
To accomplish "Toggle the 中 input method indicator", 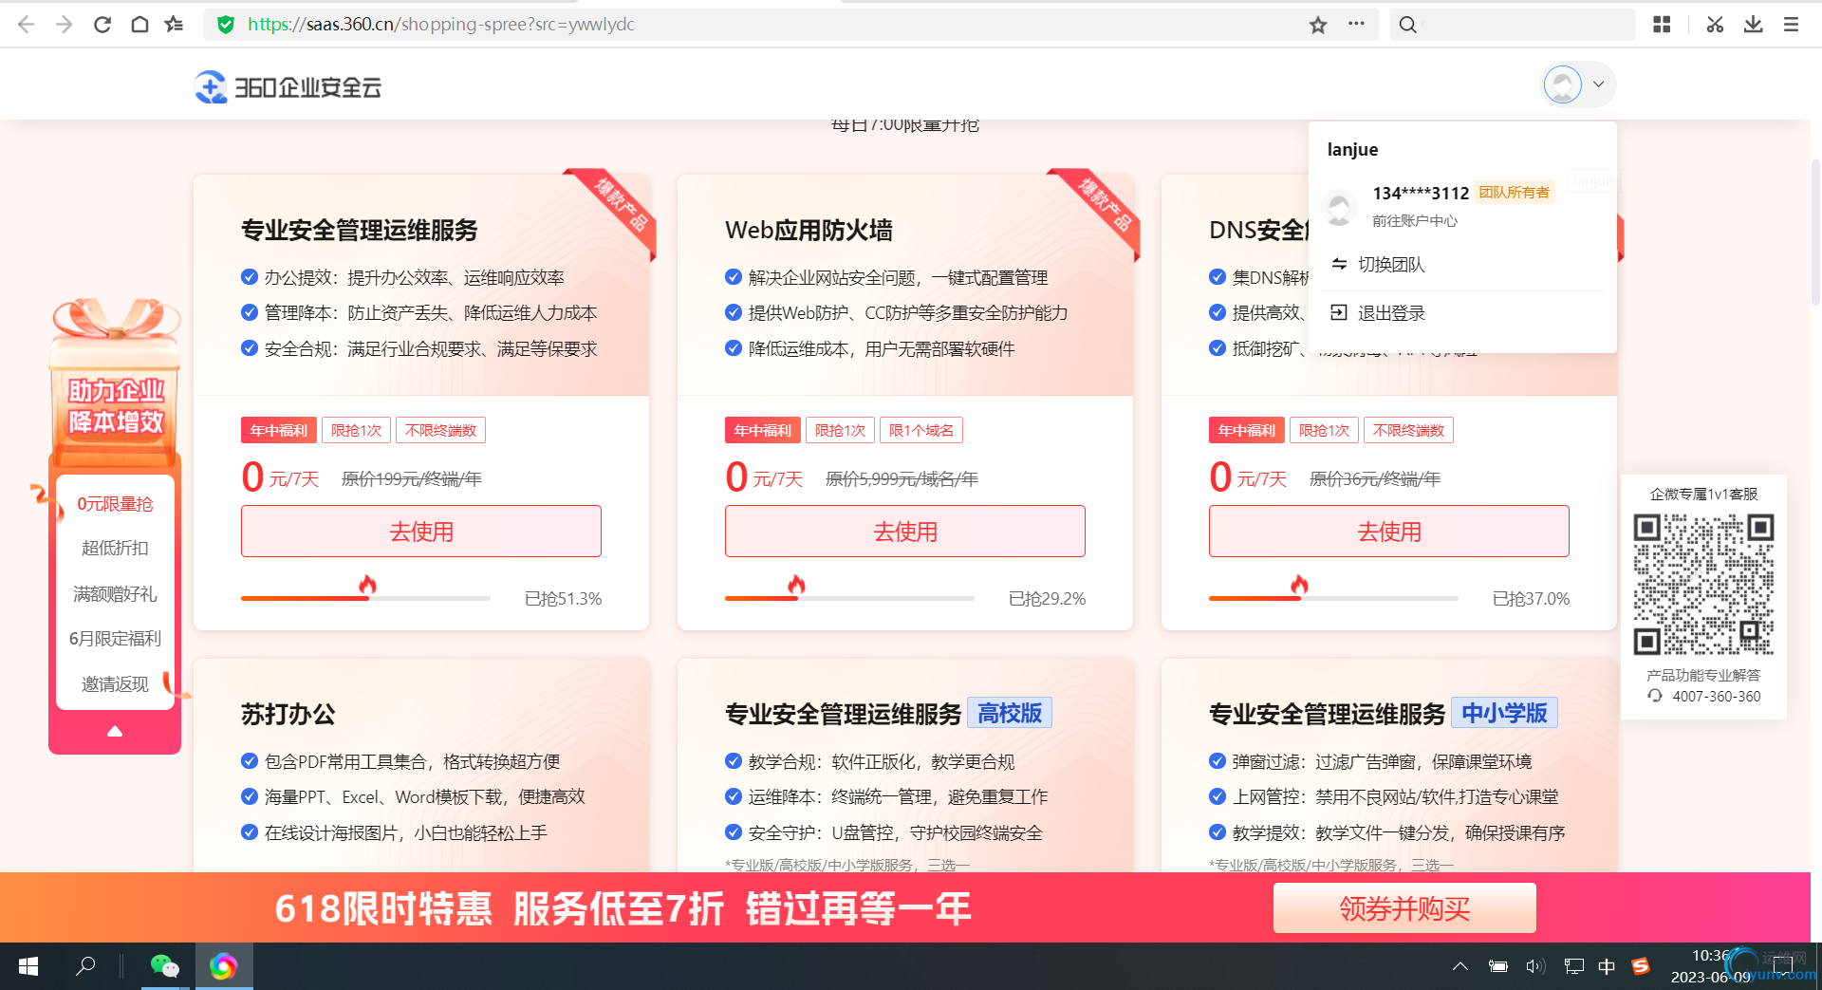I will [x=1607, y=966].
